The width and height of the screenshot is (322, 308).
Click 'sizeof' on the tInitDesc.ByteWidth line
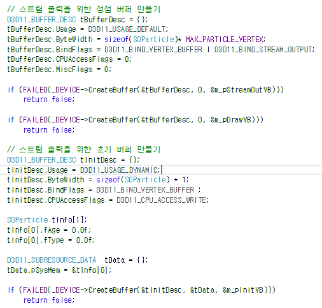108,180
